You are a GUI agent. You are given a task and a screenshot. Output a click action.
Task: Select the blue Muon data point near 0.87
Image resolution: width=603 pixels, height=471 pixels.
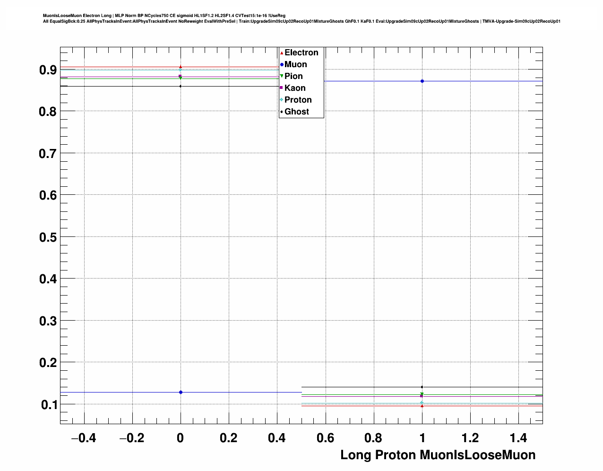click(422, 81)
